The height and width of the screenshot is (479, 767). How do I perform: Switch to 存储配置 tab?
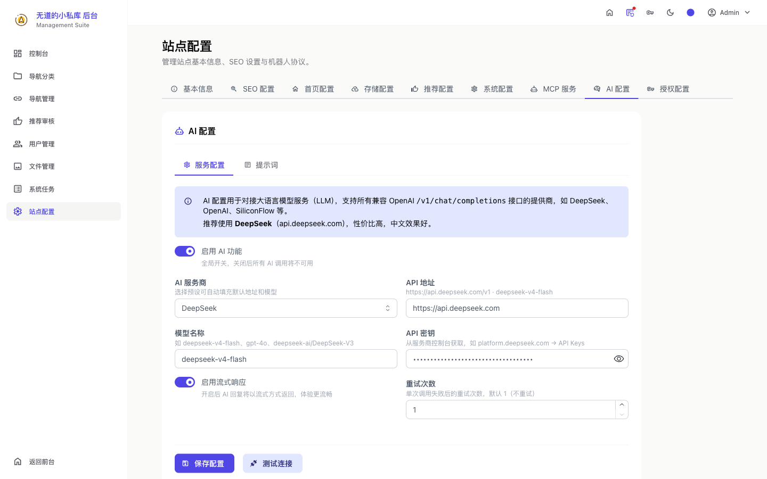pyautogui.click(x=373, y=89)
